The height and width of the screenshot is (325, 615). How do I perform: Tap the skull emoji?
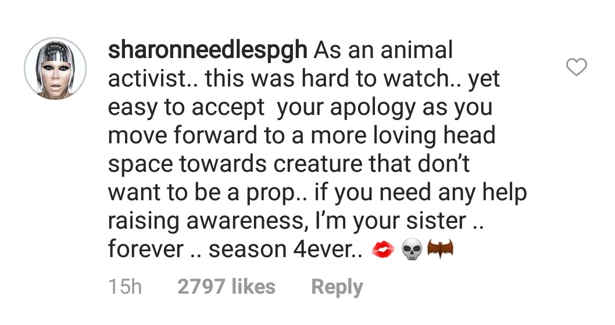pyautogui.click(x=411, y=250)
